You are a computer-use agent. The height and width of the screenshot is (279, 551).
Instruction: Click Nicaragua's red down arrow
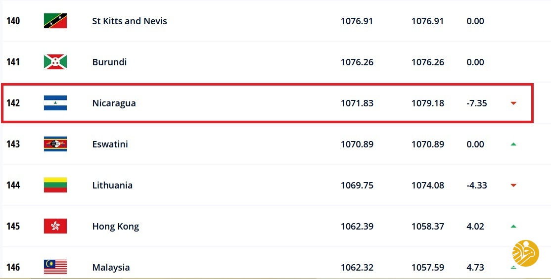click(513, 103)
